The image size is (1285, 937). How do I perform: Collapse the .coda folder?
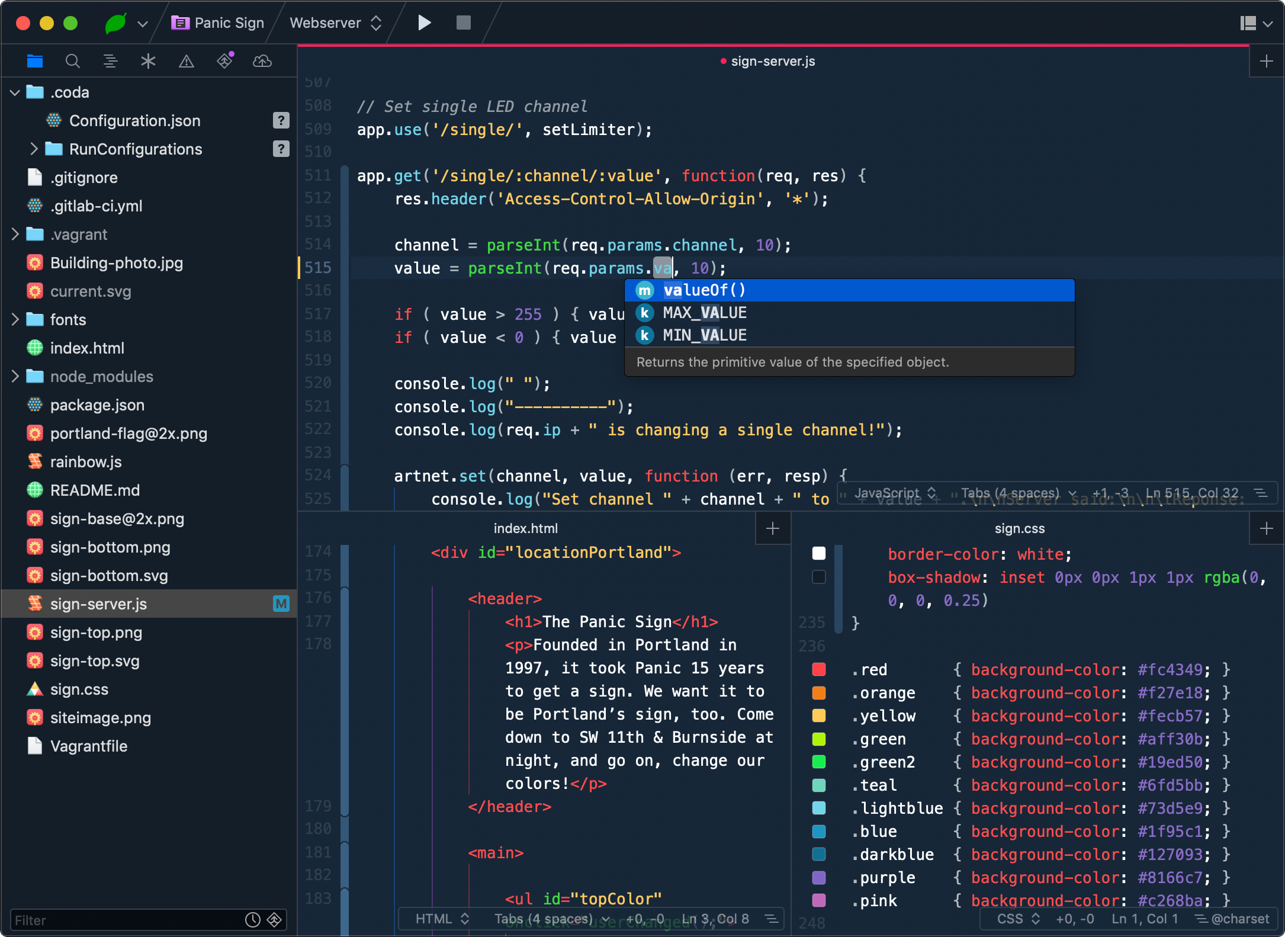click(15, 92)
